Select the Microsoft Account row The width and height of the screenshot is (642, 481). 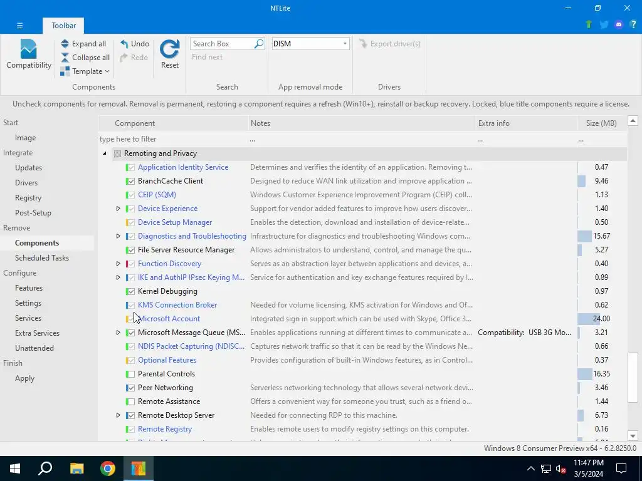362,319
